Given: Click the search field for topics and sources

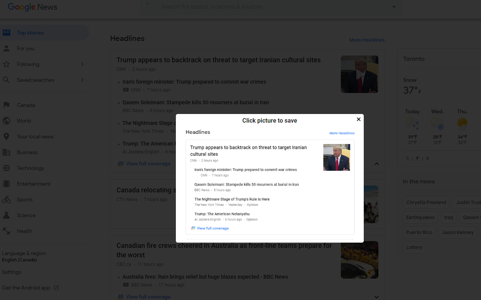Looking at the screenshot, I should click(x=271, y=7).
